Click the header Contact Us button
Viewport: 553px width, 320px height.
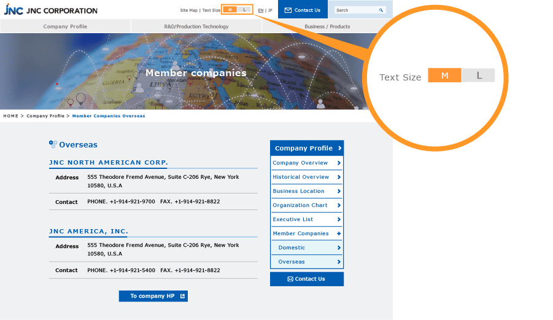[x=303, y=10]
